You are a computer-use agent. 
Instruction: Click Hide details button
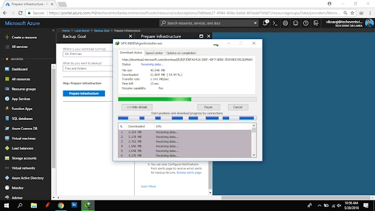tap(137, 107)
